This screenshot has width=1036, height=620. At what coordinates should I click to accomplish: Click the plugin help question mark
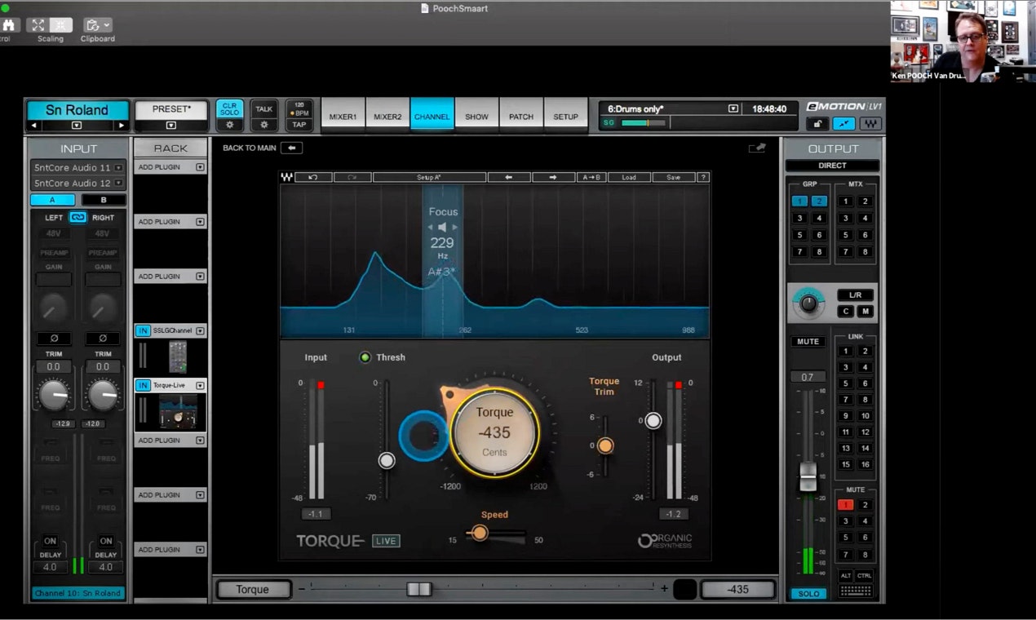tap(702, 177)
